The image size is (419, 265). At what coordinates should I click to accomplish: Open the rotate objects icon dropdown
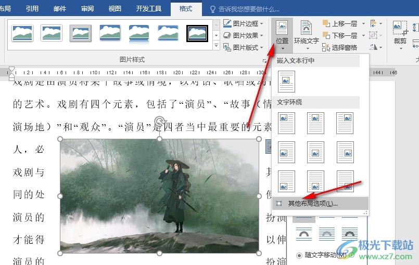pos(376,47)
